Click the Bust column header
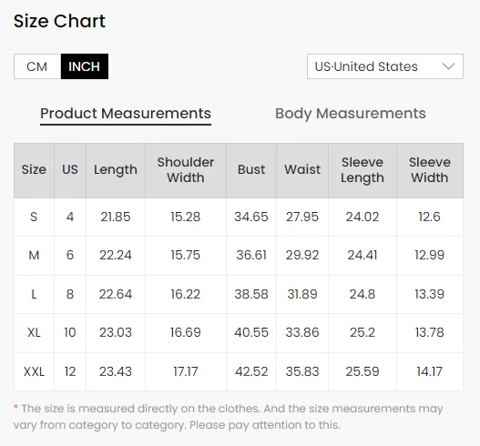Image resolution: width=480 pixels, height=446 pixels. [251, 170]
